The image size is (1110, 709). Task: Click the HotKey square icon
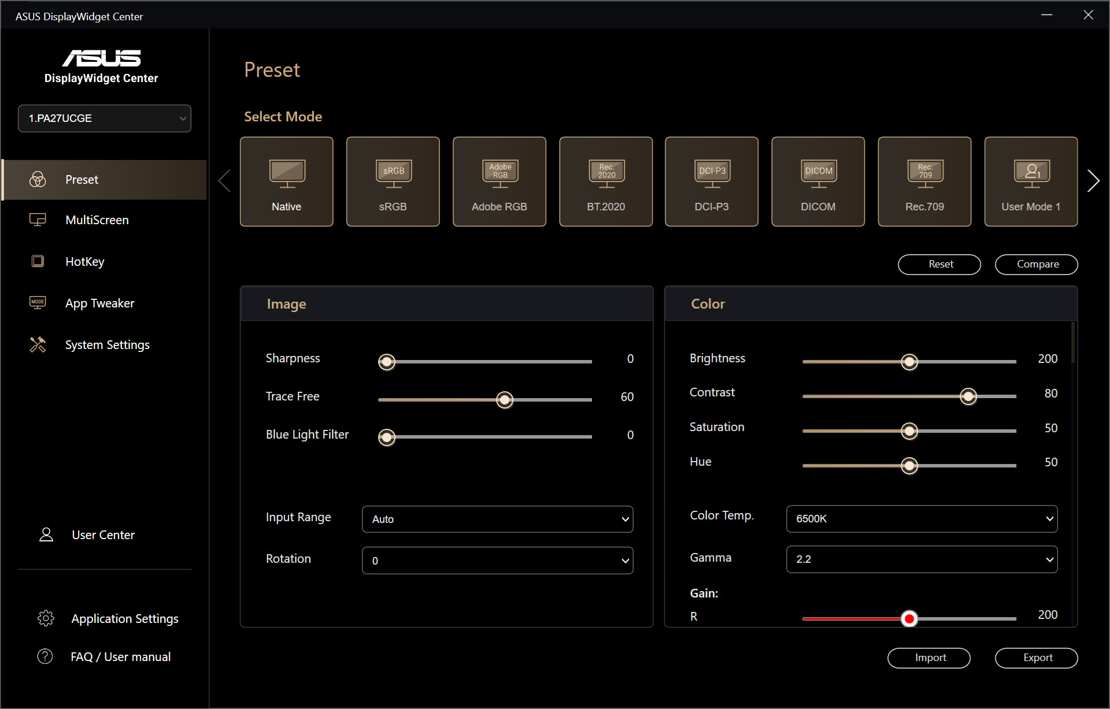pos(38,261)
